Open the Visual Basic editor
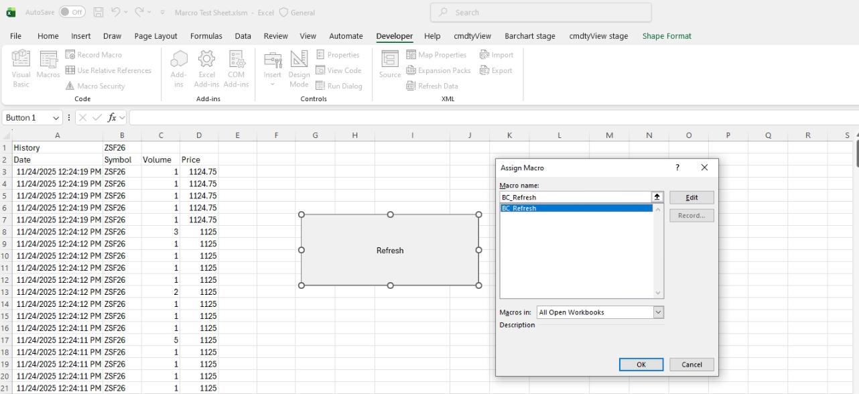This screenshot has width=859, height=394. pos(21,68)
